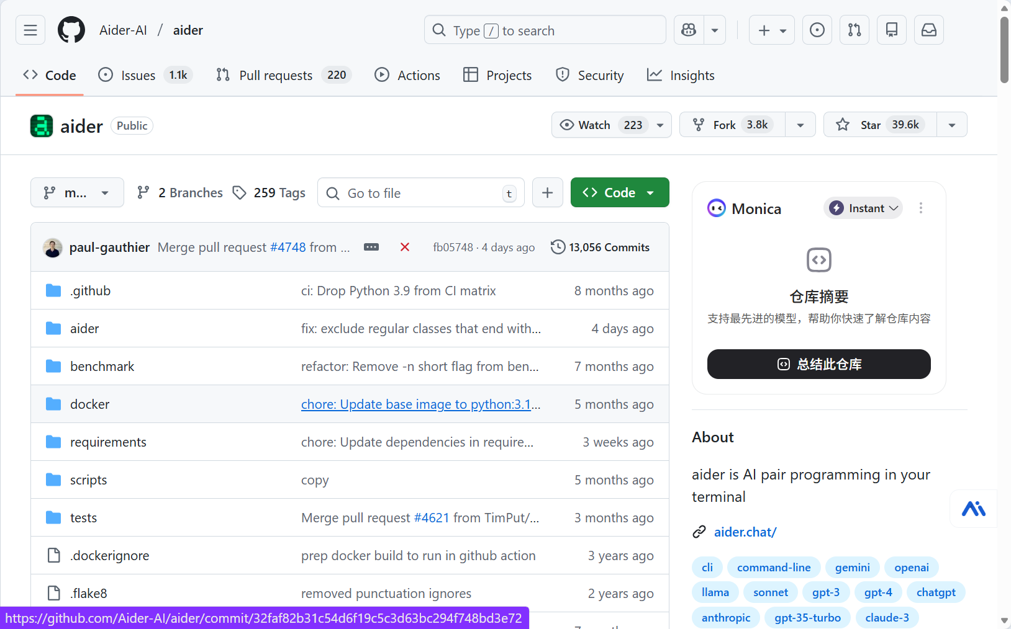Open Monica Instant mode dropdown
Viewport: 1011px width, 629px height.
(863, 208)
